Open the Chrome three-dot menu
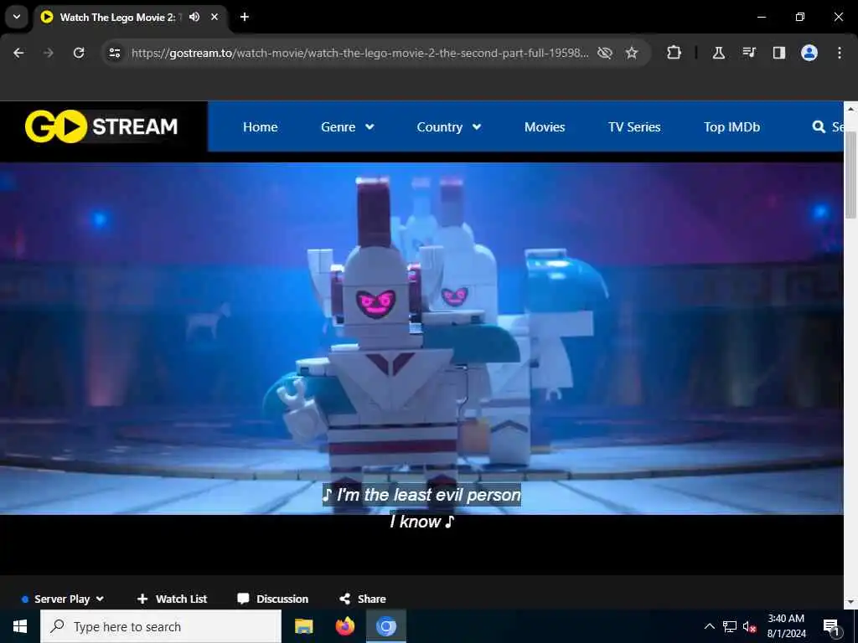 coord(839,53)
